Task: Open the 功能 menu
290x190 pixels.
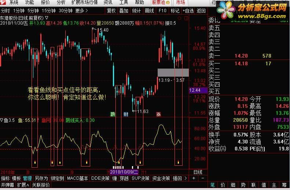Action: point(29,3)
